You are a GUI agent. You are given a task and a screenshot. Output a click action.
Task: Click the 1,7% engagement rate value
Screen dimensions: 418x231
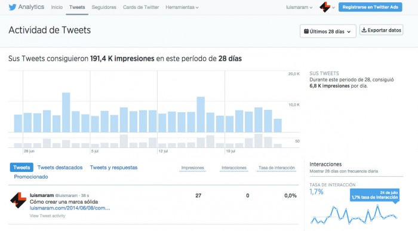(316, 192)
